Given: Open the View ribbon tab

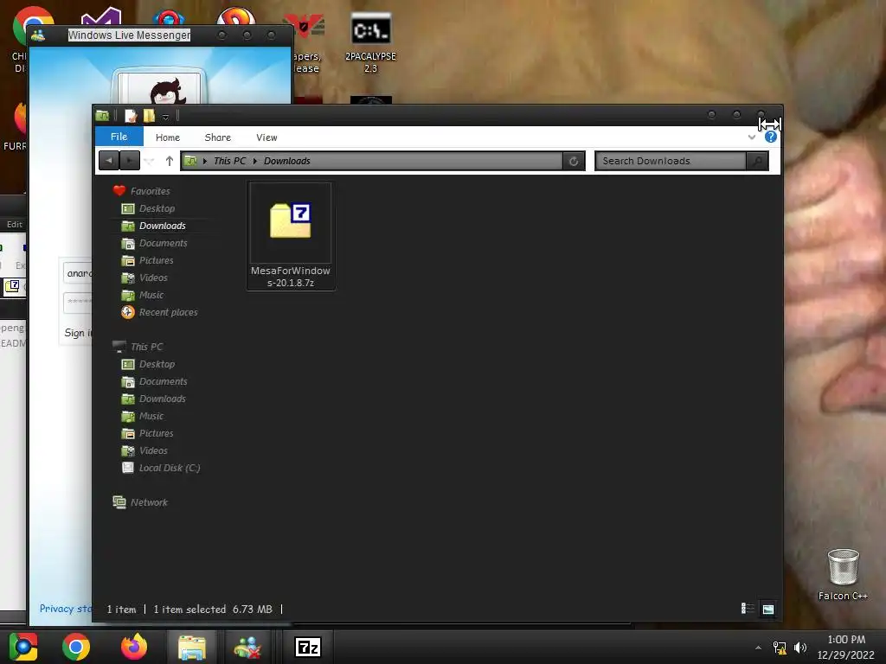Looking at the screenshot, I should pos(266,137).
